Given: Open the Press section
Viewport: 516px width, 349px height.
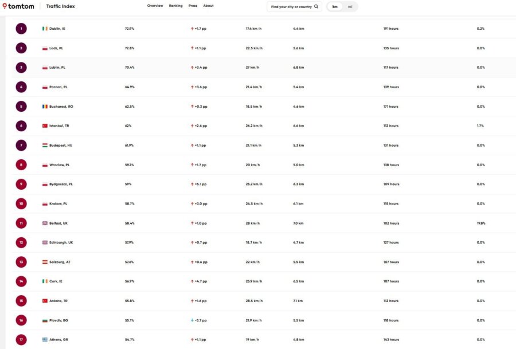Looking at the screenshot, I should point(193,6).
